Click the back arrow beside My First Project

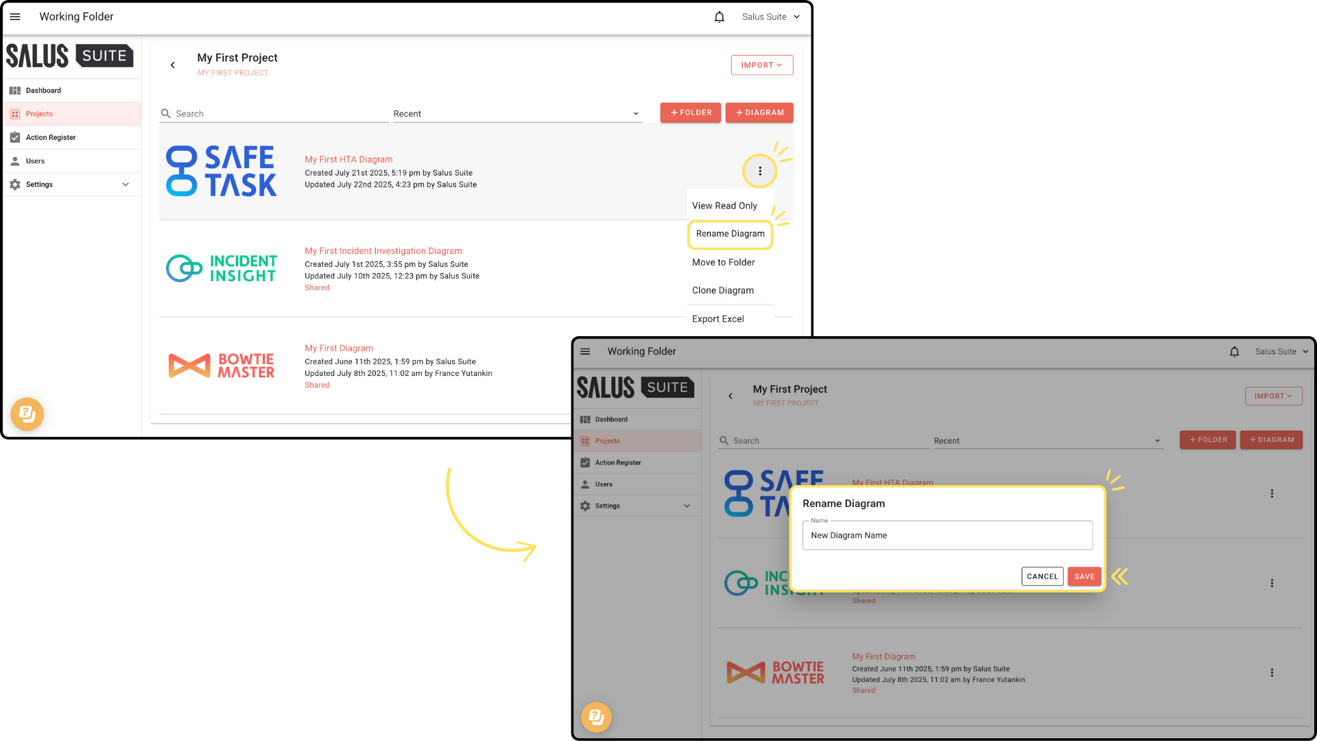173,65
